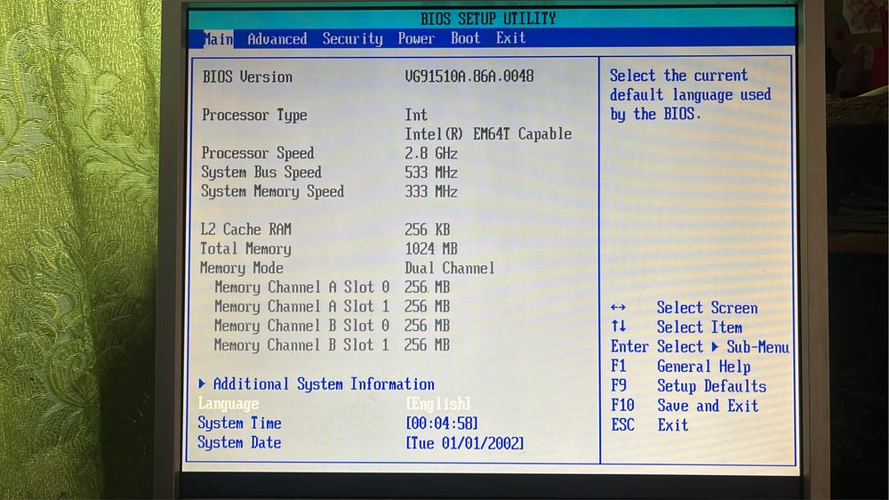Select the Language setting label
This screenshot has width=889, height=500.
[x=228, y=404]
